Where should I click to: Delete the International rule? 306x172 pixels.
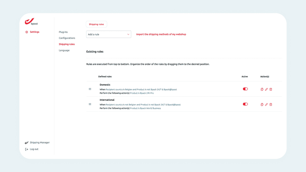pos(271,104)
